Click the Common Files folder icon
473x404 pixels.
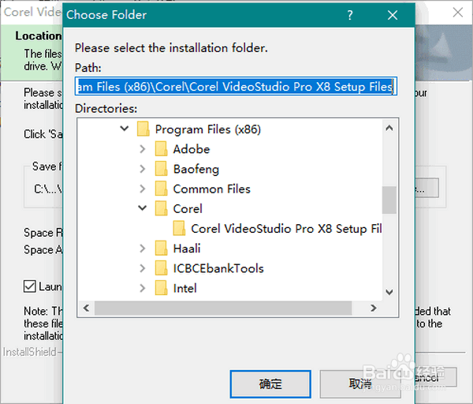coord(162,189)
